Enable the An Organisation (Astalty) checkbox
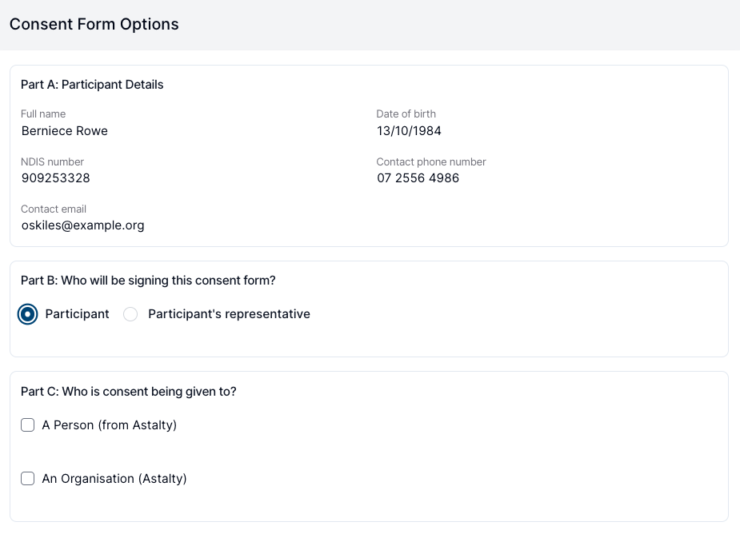The height and width of the screenshot is (534, 740). tap(28, 479)
